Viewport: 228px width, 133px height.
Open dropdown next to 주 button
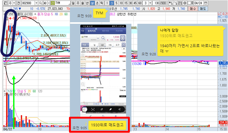click(14, 3)
